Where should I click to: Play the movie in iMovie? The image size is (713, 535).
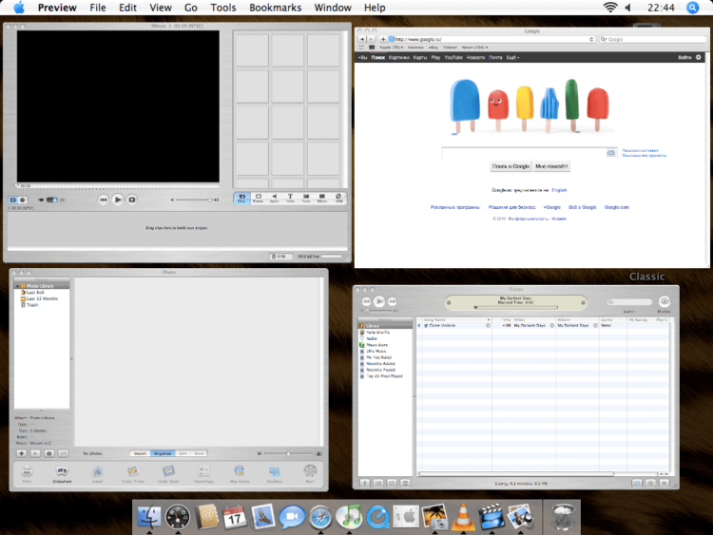[117, 200]
